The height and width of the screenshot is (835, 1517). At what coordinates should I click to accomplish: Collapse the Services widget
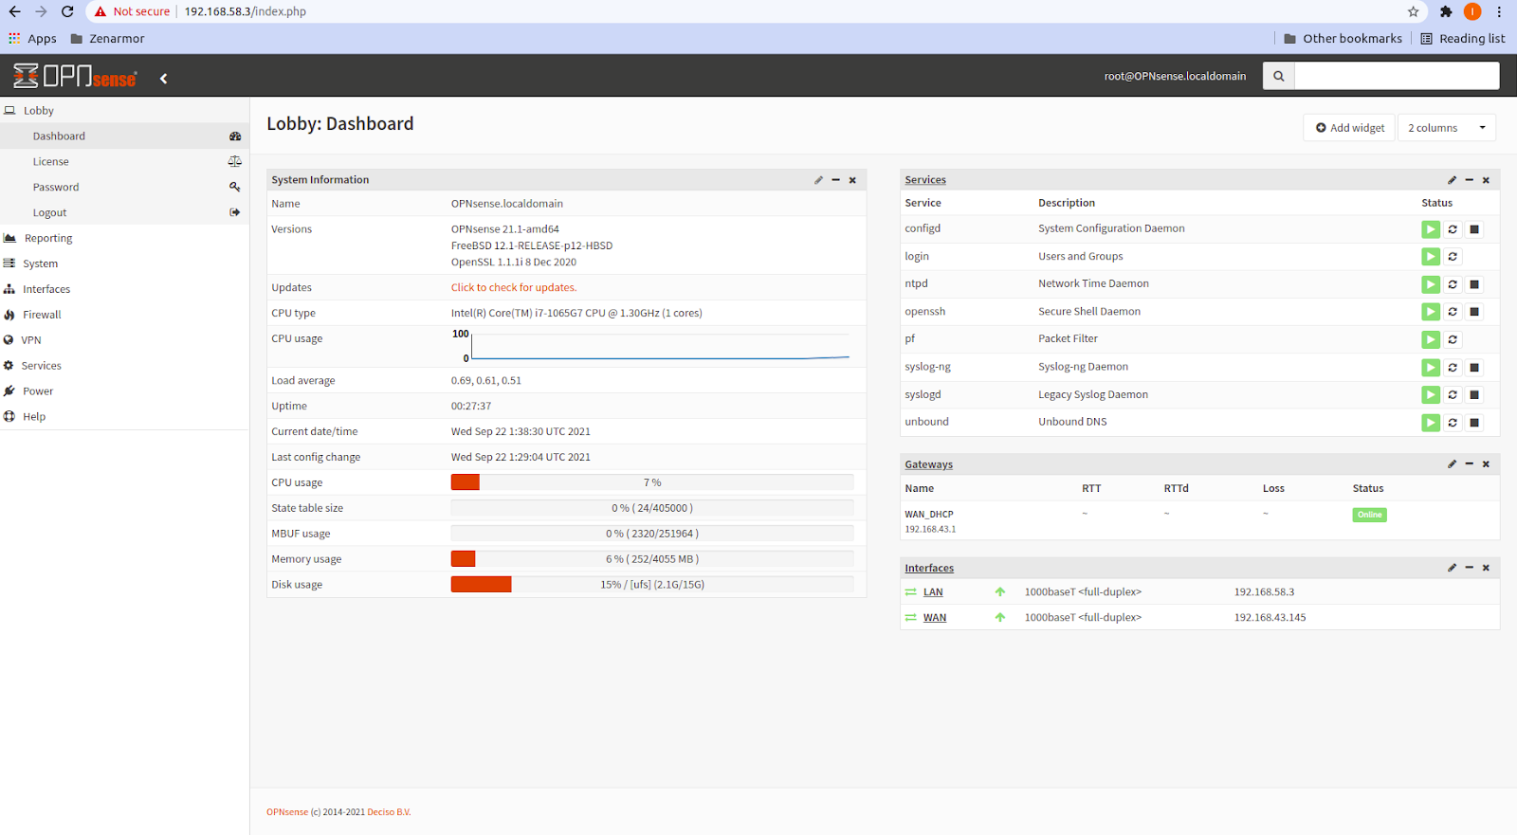pyautogui.click(x=1469, y=180)
